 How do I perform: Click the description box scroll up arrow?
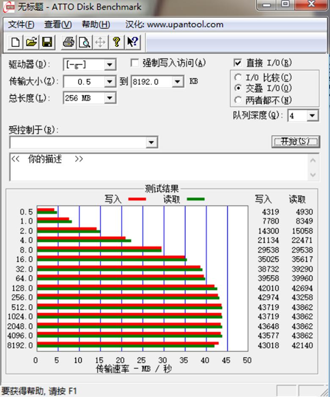pos(313,160)
